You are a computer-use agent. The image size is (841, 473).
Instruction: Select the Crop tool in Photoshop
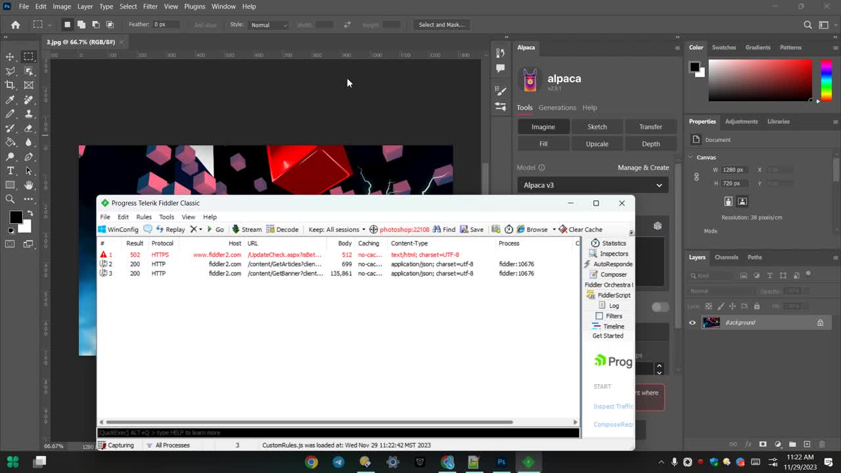pyautogui.click(x=10, y=85)
